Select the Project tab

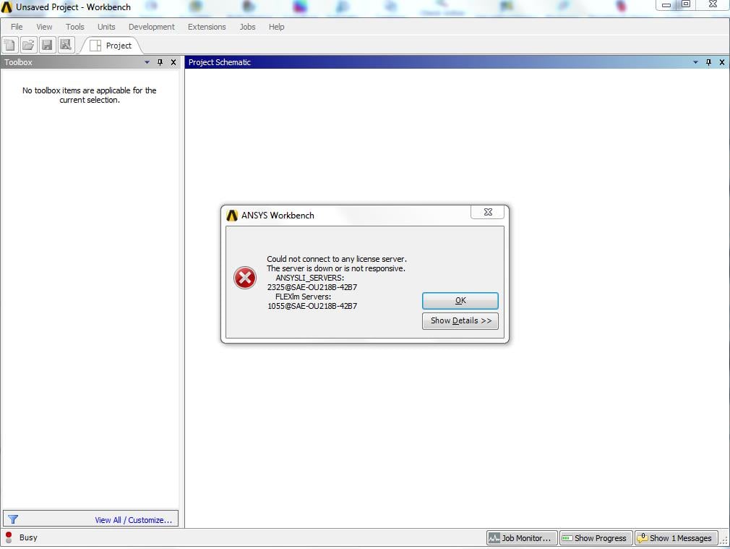[111, 46]
